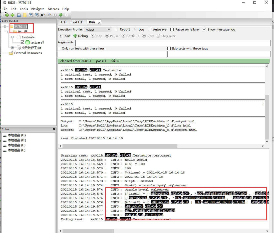Click the green Go Forward arrow
The height and width of the screenshot is (233, 274).
pos(13,15)
